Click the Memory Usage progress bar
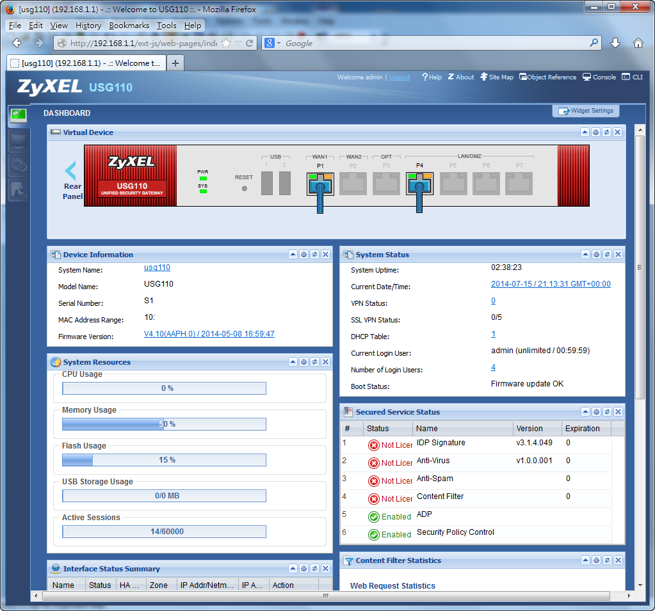The width and height of the screenshot is (655, 611). coord(164,424)
